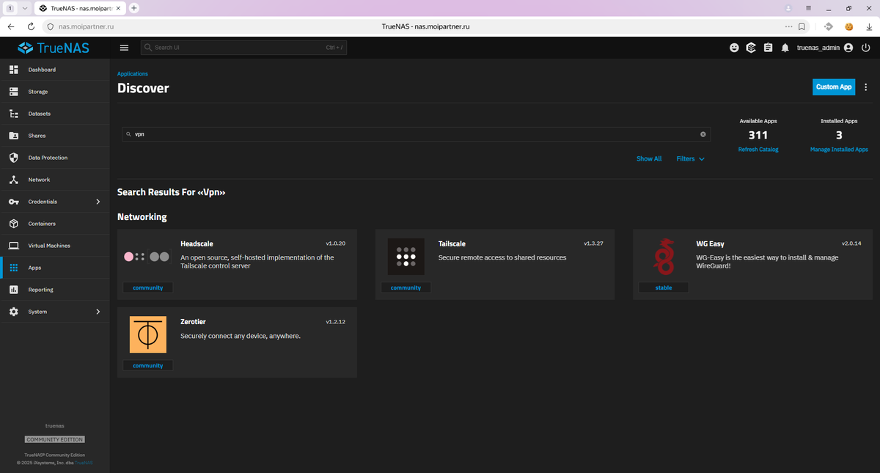The width and height of the screenshot is (880, 473).
Task: Expand the Filters dropdown
Action: point(690,158)
